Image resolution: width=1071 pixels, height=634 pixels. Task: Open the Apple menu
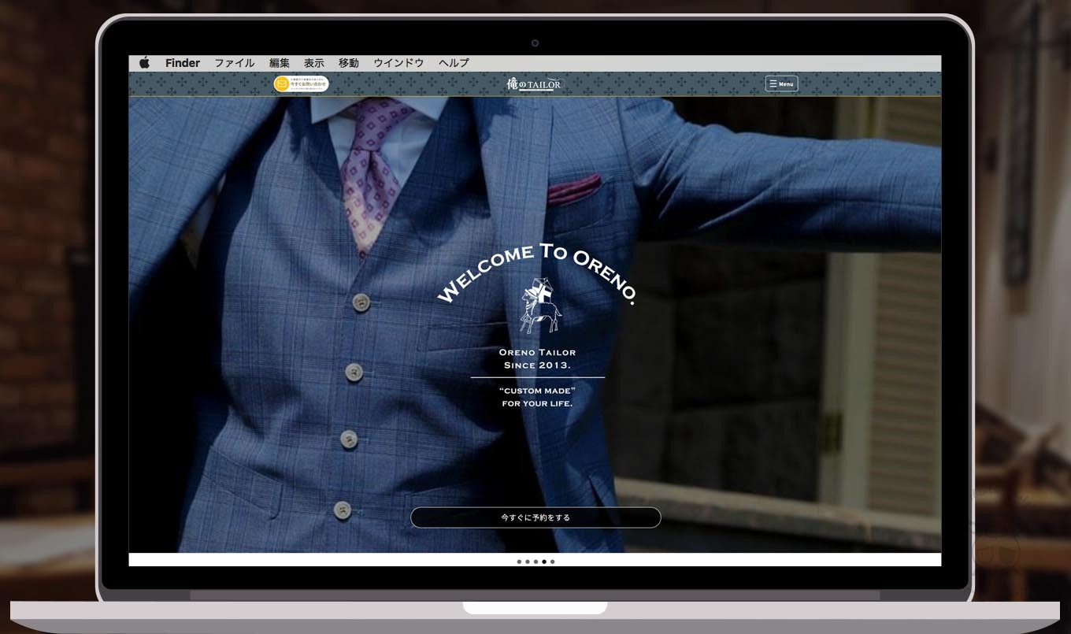coord(144,63)
